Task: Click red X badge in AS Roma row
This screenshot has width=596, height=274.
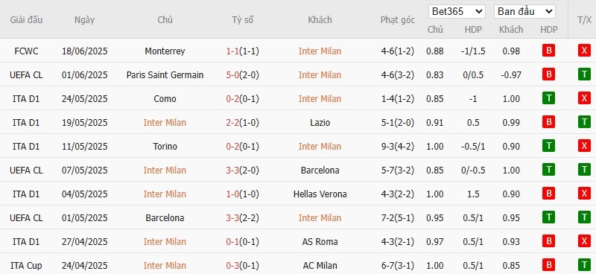Action: (584, 241)
